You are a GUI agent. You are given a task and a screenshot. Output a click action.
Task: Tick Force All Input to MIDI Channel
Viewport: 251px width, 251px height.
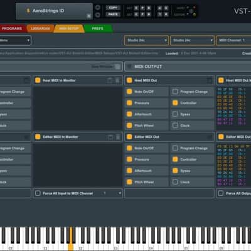(x=38, y=193)
